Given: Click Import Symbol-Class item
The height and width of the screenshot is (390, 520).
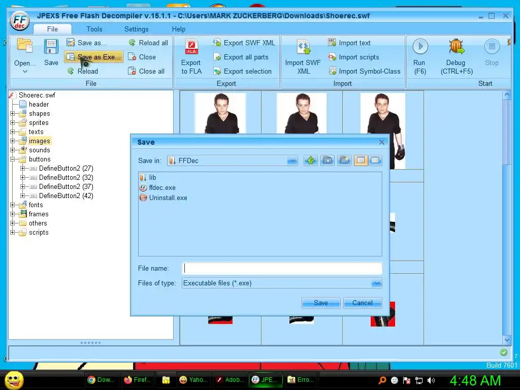Looking at the screenshot, I should (364, 71).
